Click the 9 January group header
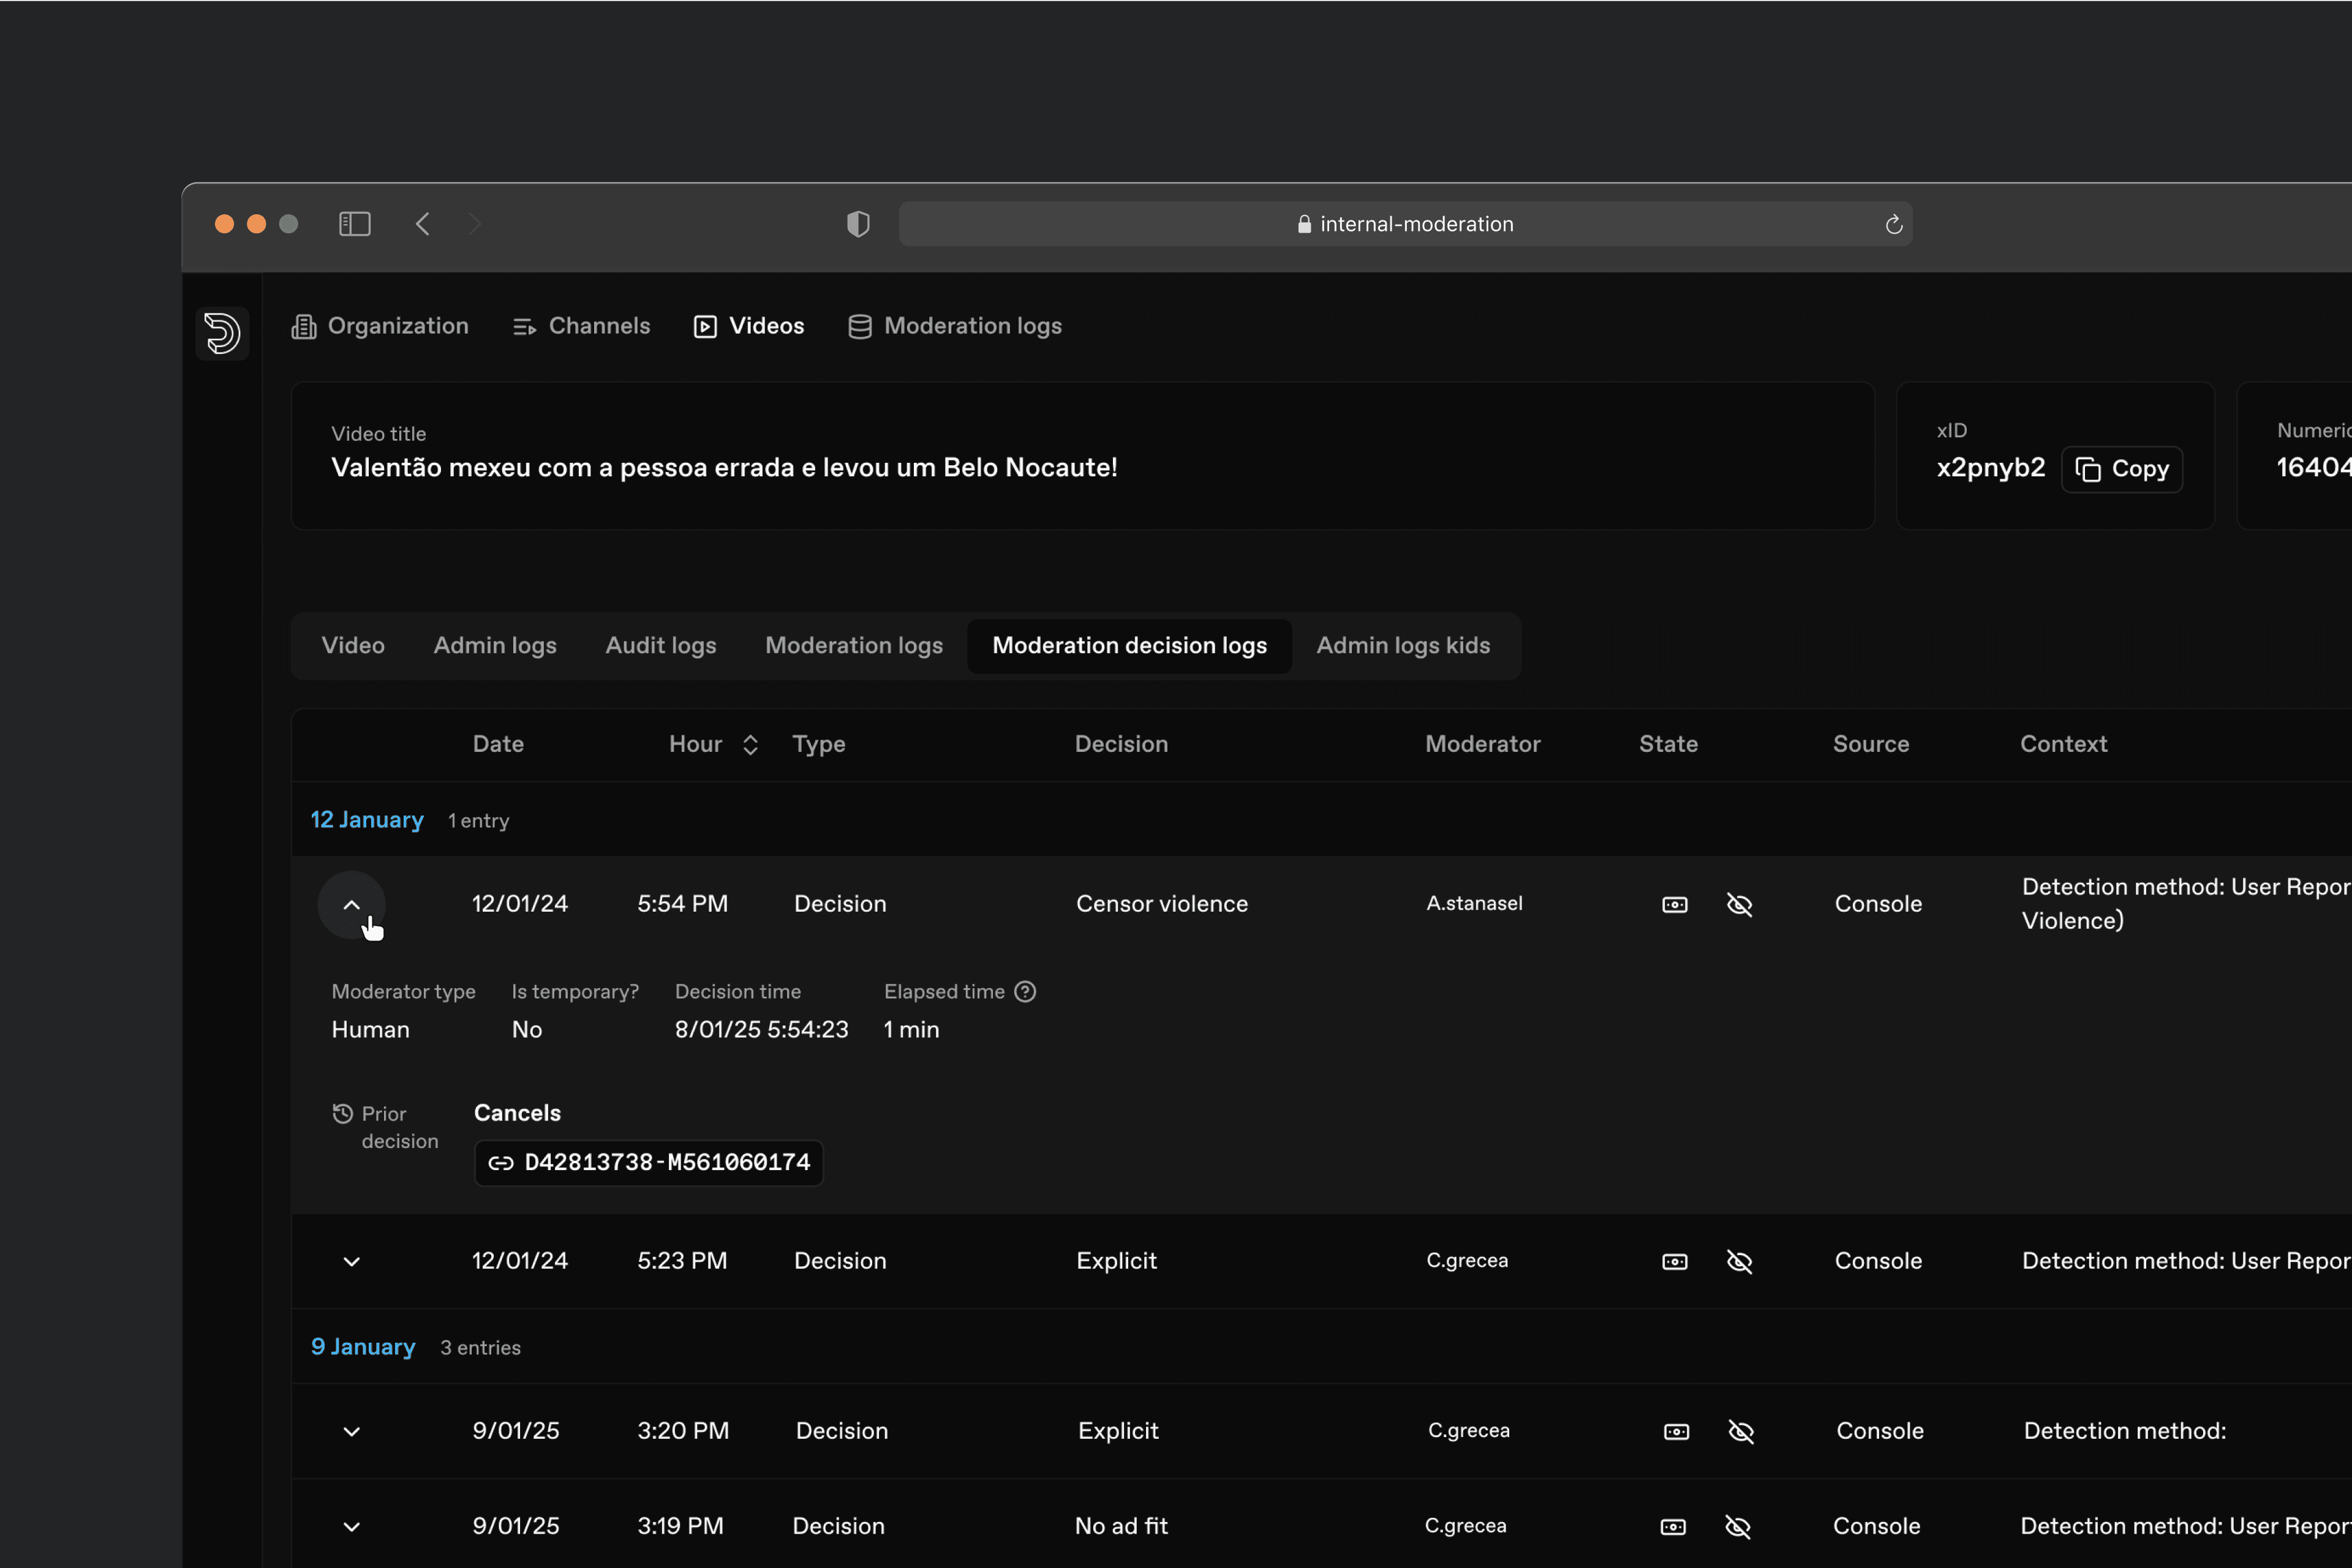 pyautogui.click(x=363, y=1347)
